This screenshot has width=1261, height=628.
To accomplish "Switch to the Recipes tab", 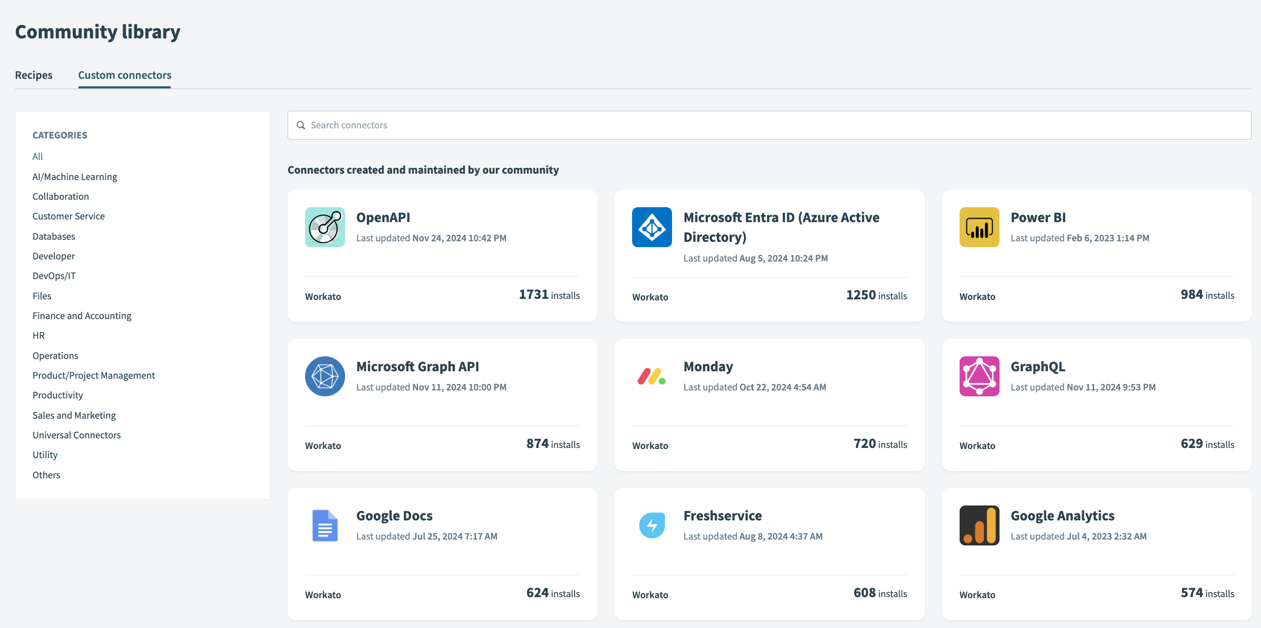I will 34,75.
